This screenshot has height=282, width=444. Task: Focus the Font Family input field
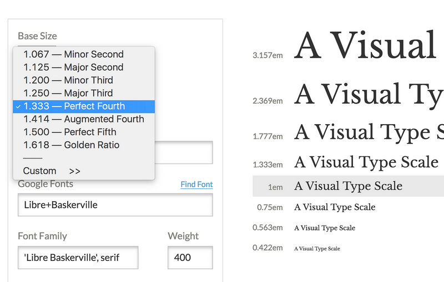(x=78, y=258)
